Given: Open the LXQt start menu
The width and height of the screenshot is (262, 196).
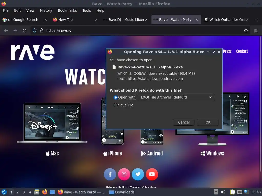Looking at the screenshot, I should pos(4,192).
